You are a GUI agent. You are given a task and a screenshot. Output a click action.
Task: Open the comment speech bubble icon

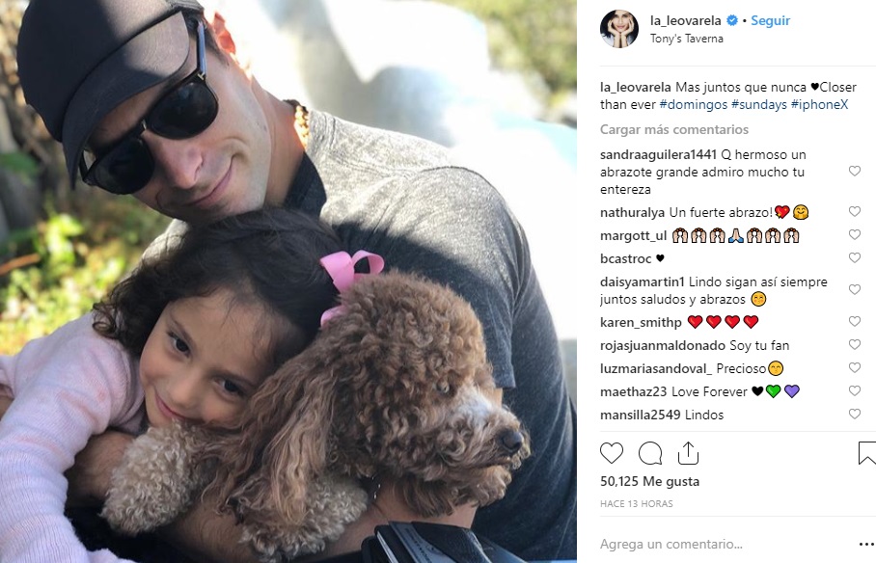pos(650,453)
